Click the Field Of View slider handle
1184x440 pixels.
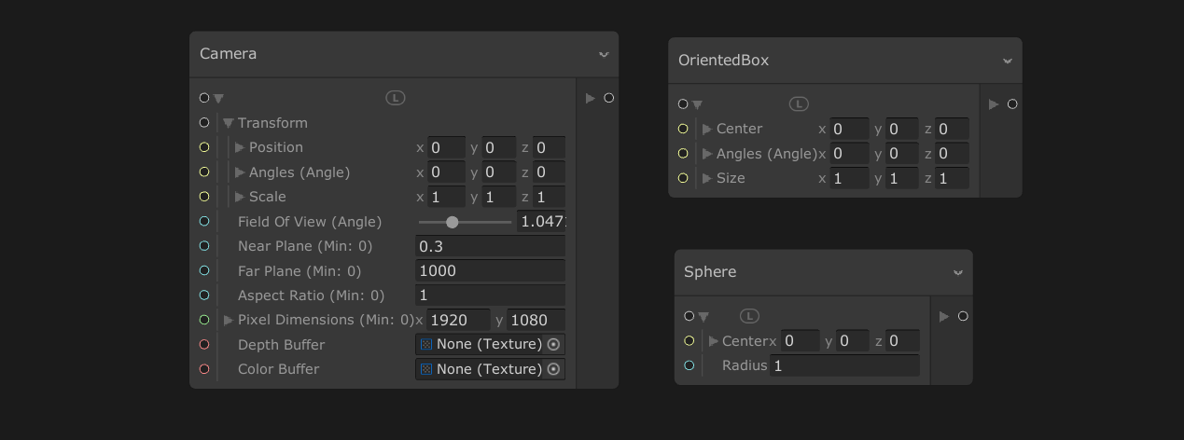tap(453, 222)
